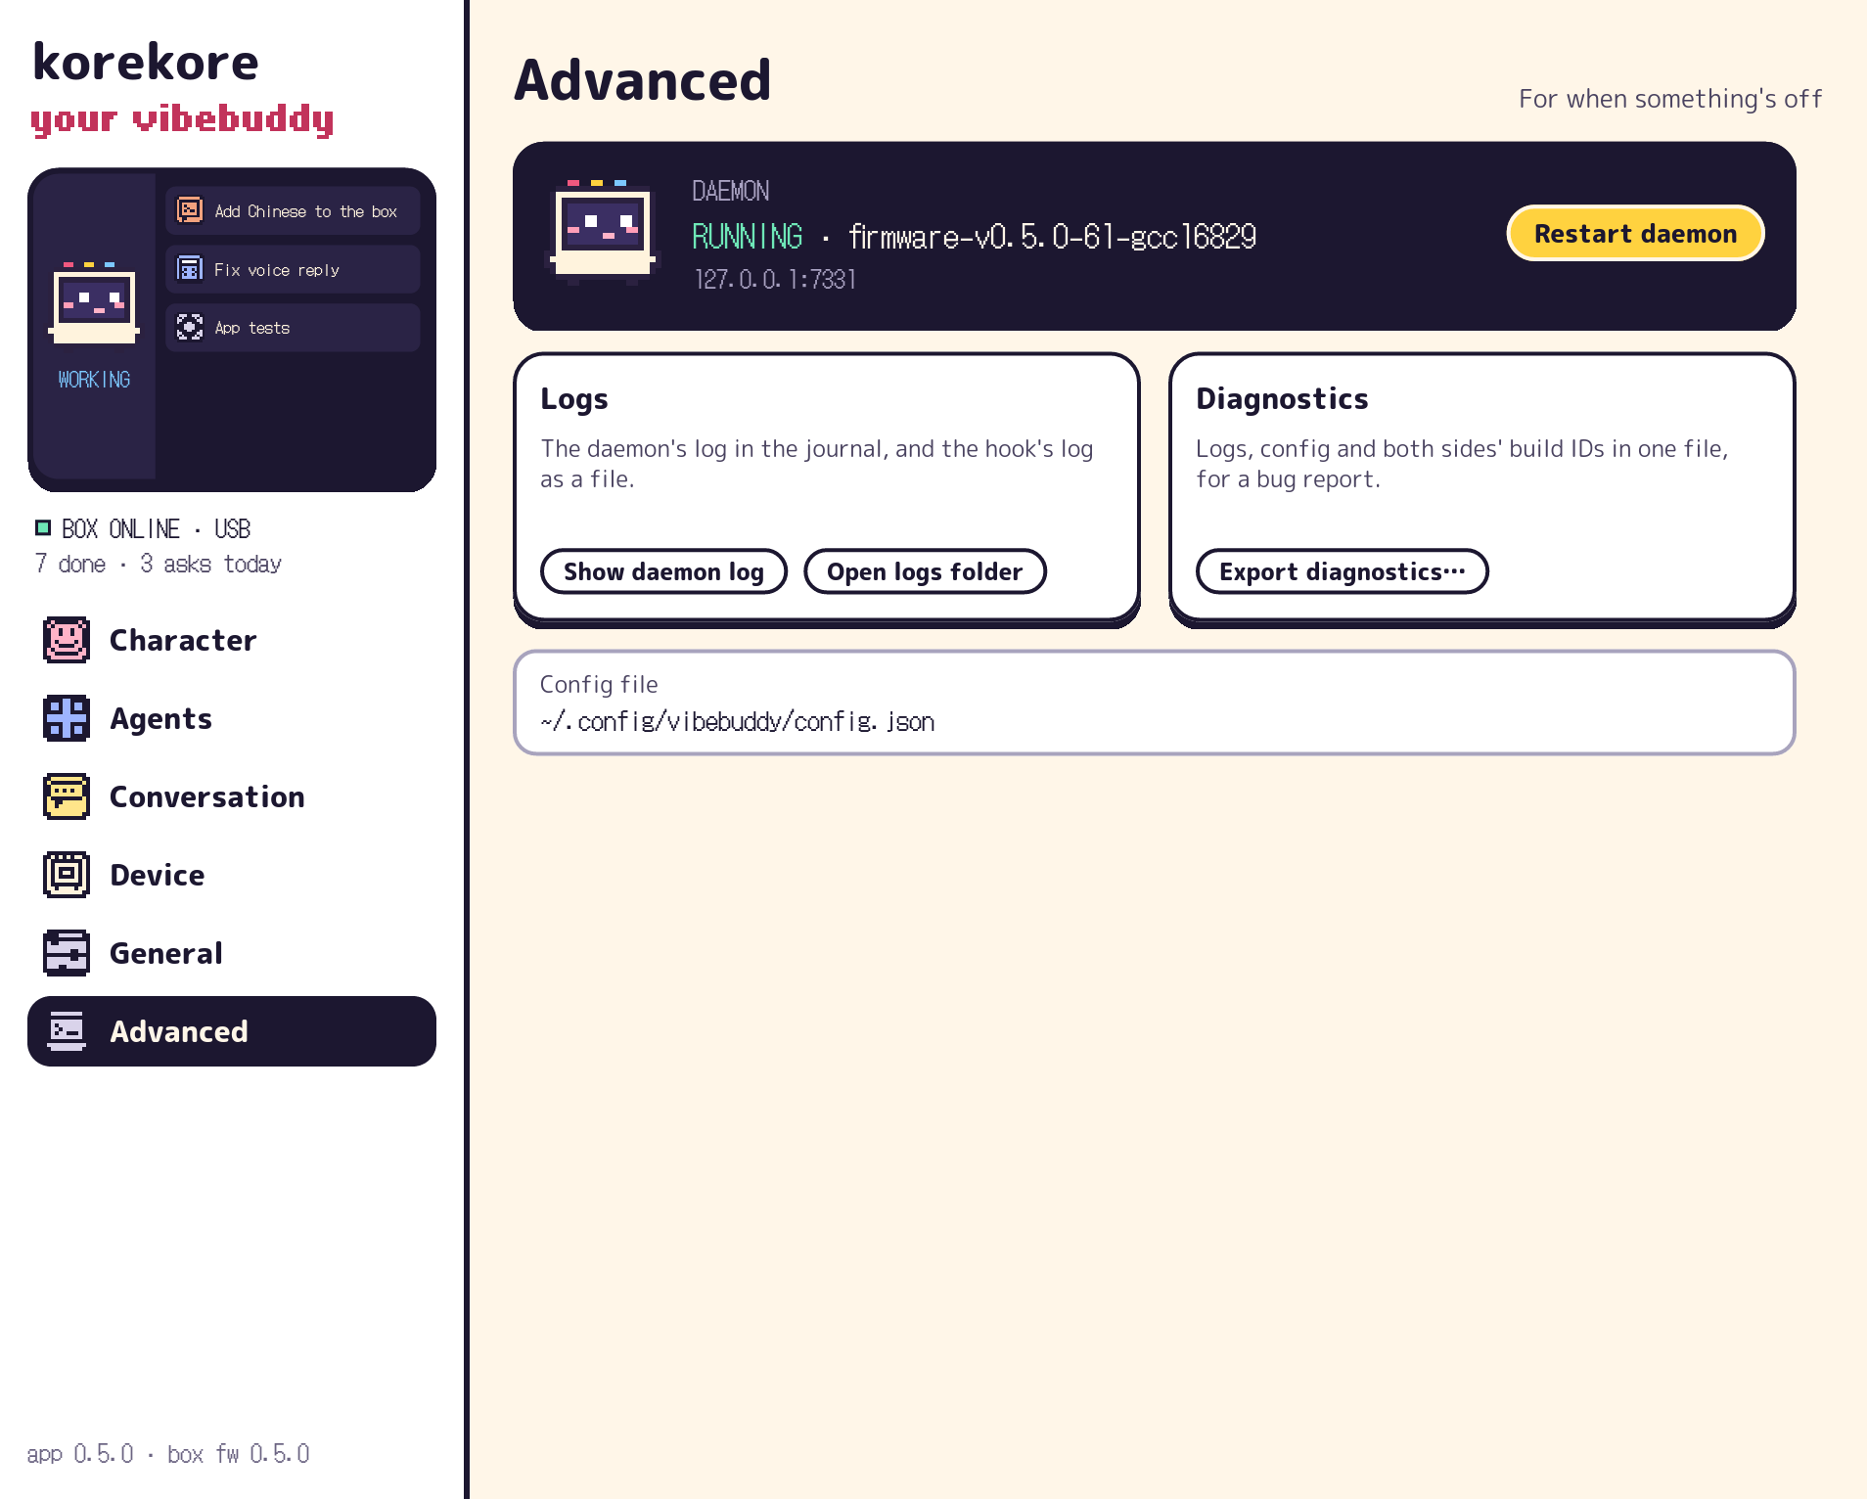Open the App tests task
This screenshot has width=1867, height=1499.
pyautogui.click(x=293, y=327)
